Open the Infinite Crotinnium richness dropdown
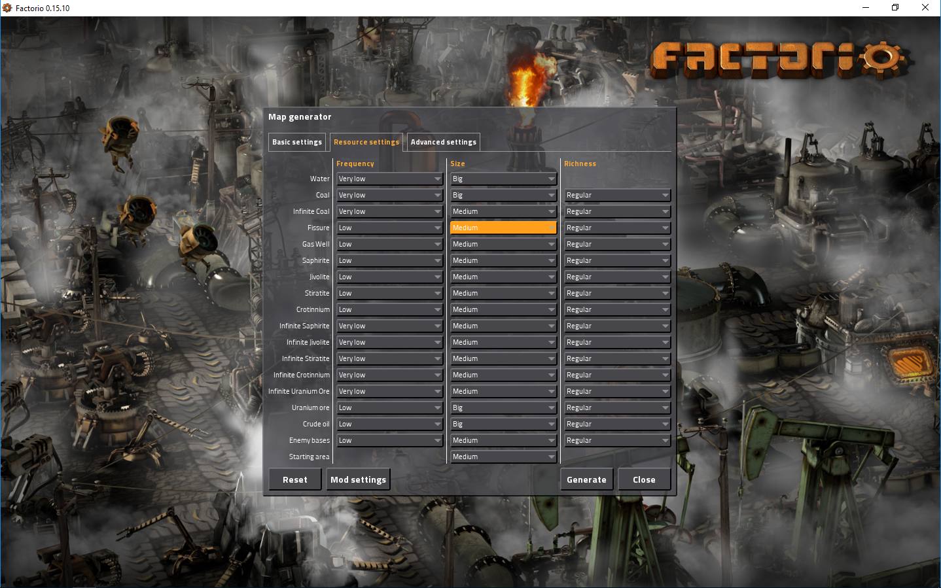The width and height of the screenshot is (941, 588). (x=618, y=375)
